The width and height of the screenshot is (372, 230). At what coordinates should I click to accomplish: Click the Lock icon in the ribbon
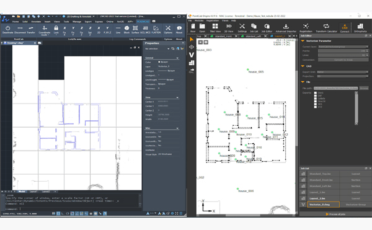[x=56, y=28]
